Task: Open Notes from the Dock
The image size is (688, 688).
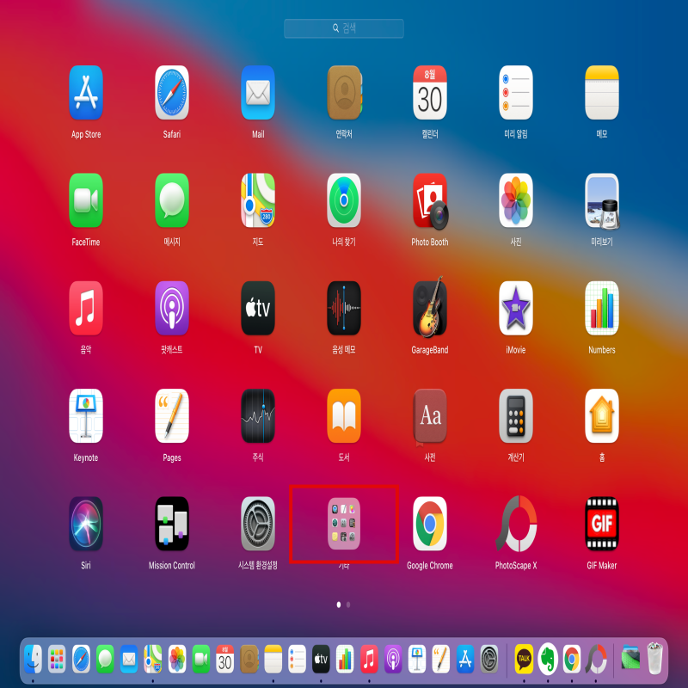Action: click(x=273, y=659)
